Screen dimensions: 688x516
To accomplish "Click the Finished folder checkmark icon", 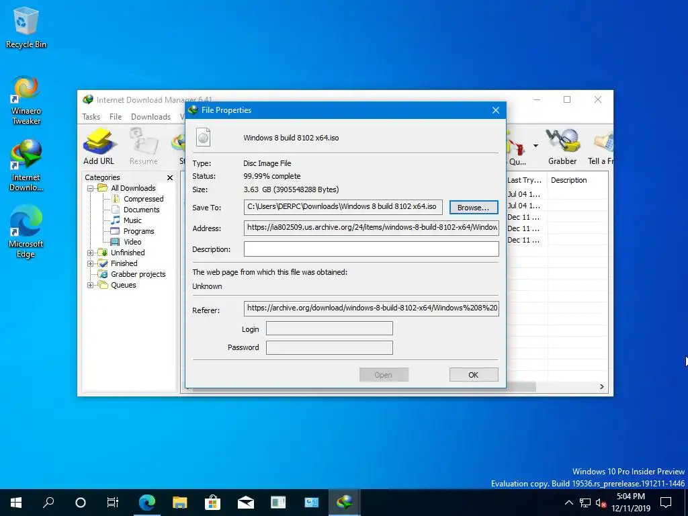I will tap(103, 263).
